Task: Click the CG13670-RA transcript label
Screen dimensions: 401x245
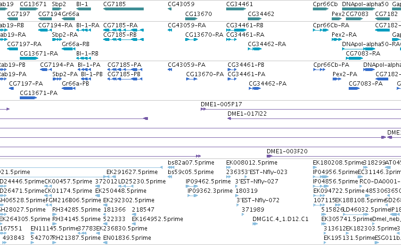Action: 205,35
